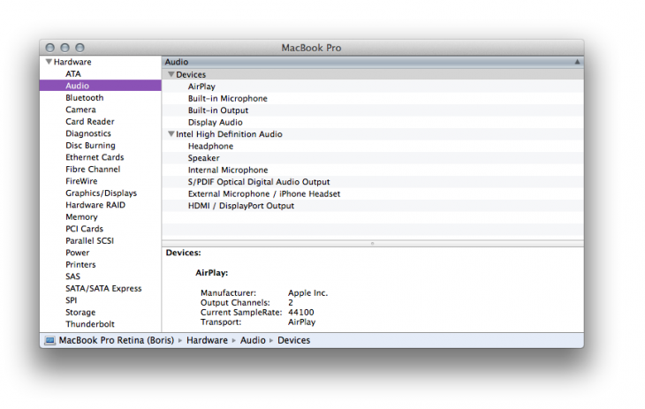Image resolution: width=645 pixels, height=409 pixels.
Task: Click Hardware in the bottom path bar
Action: point(207,340)
